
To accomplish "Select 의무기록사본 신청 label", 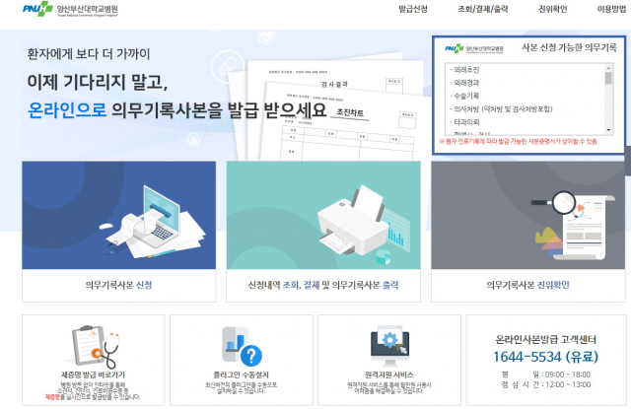I will coord(116,285).
